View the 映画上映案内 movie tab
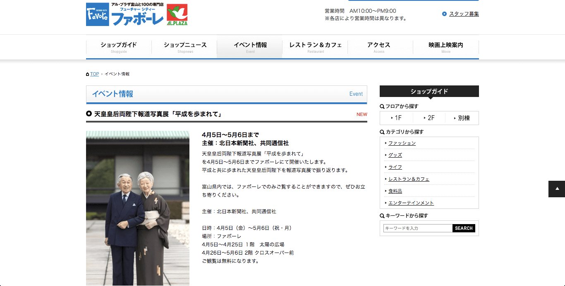The image size is (565, 286). point(445,47)
